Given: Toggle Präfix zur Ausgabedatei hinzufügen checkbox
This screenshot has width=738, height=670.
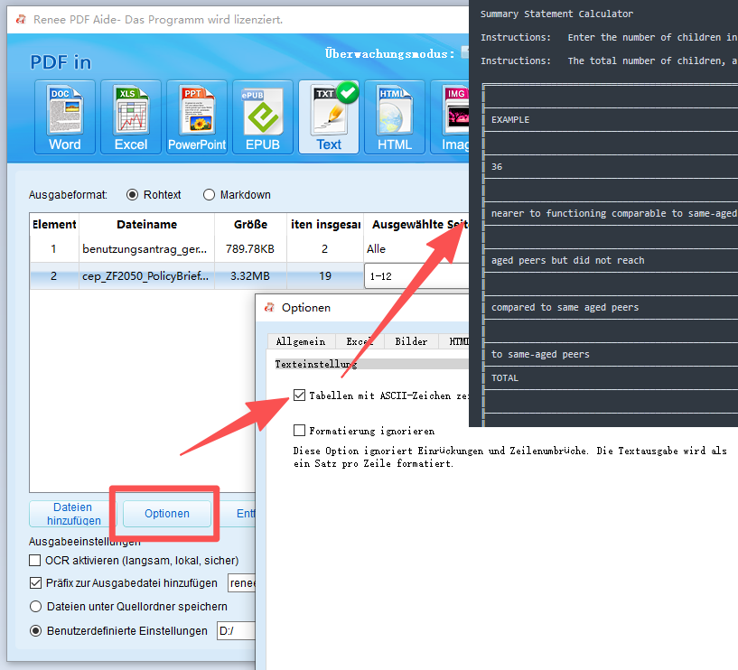Looking at the screenshot, I should pyautogui.click(x=36, y=583).
